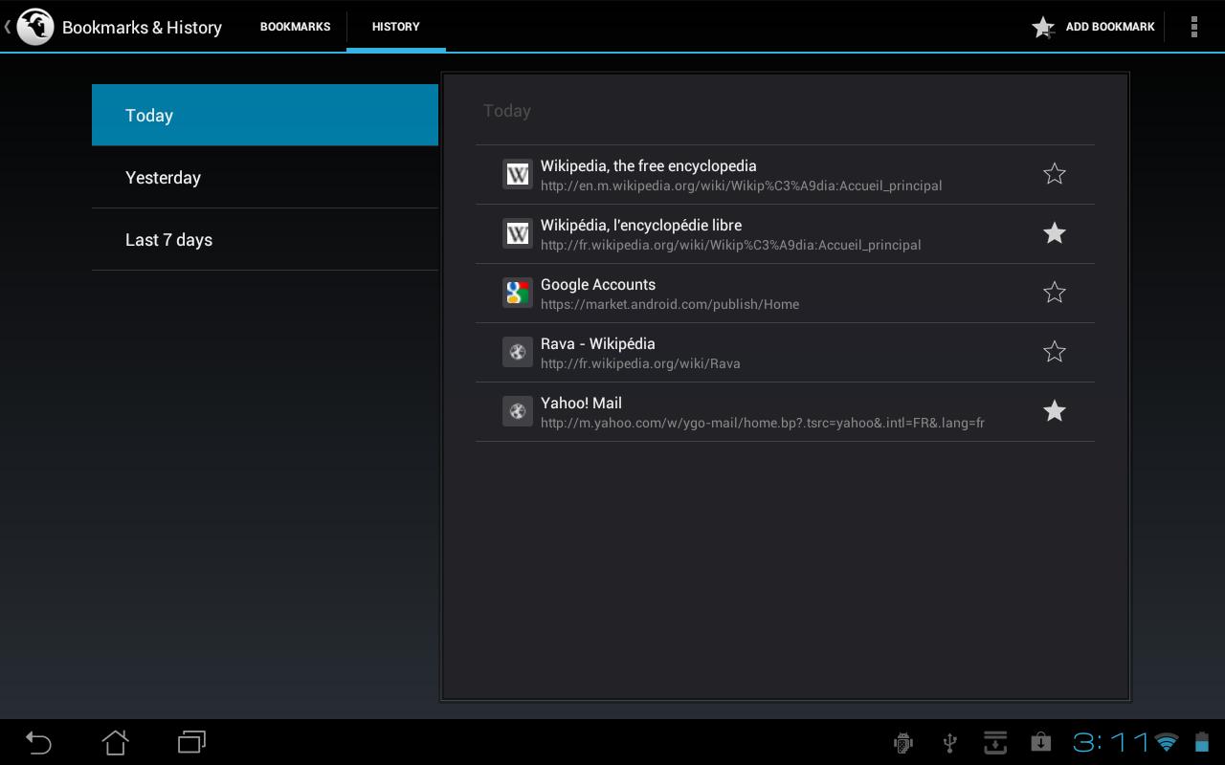
Task: Star the Google Accounts history entry
Action: click(1054, 293)
